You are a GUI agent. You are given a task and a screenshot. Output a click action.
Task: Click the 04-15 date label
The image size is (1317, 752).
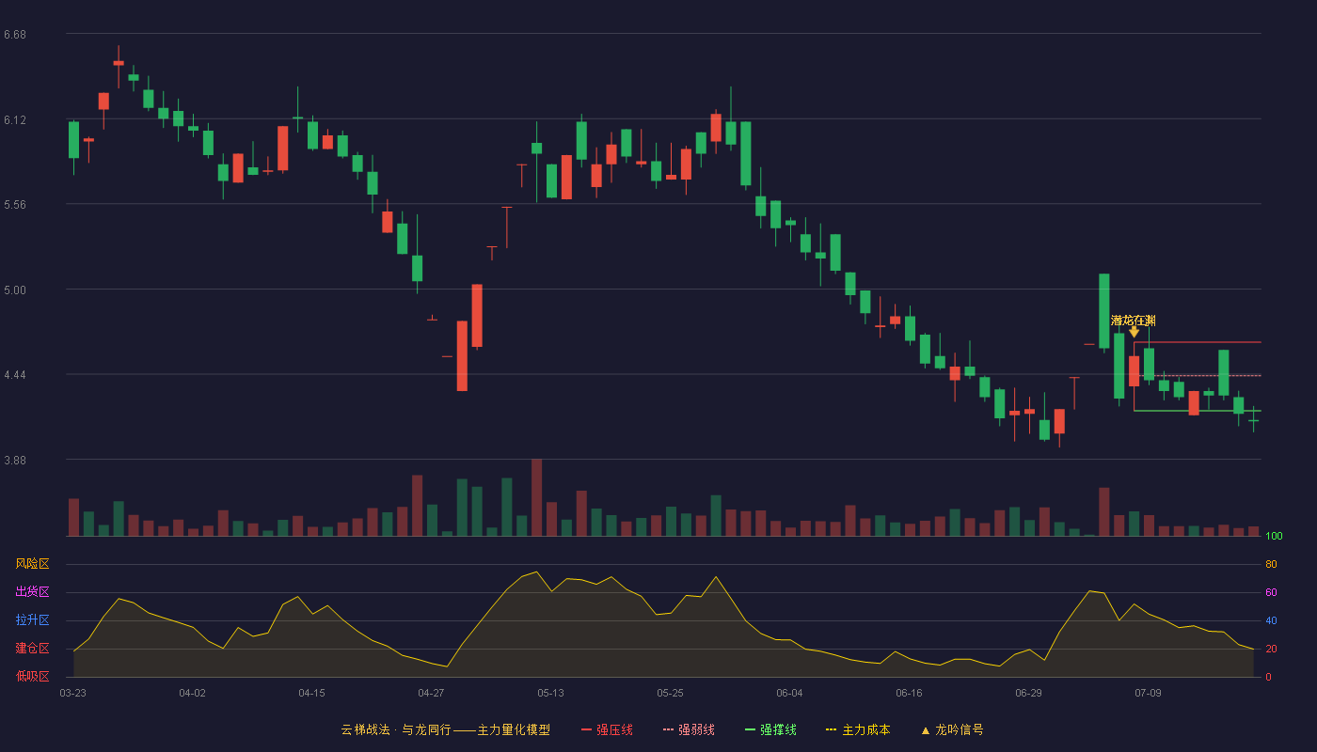click(x=311, y=693)
